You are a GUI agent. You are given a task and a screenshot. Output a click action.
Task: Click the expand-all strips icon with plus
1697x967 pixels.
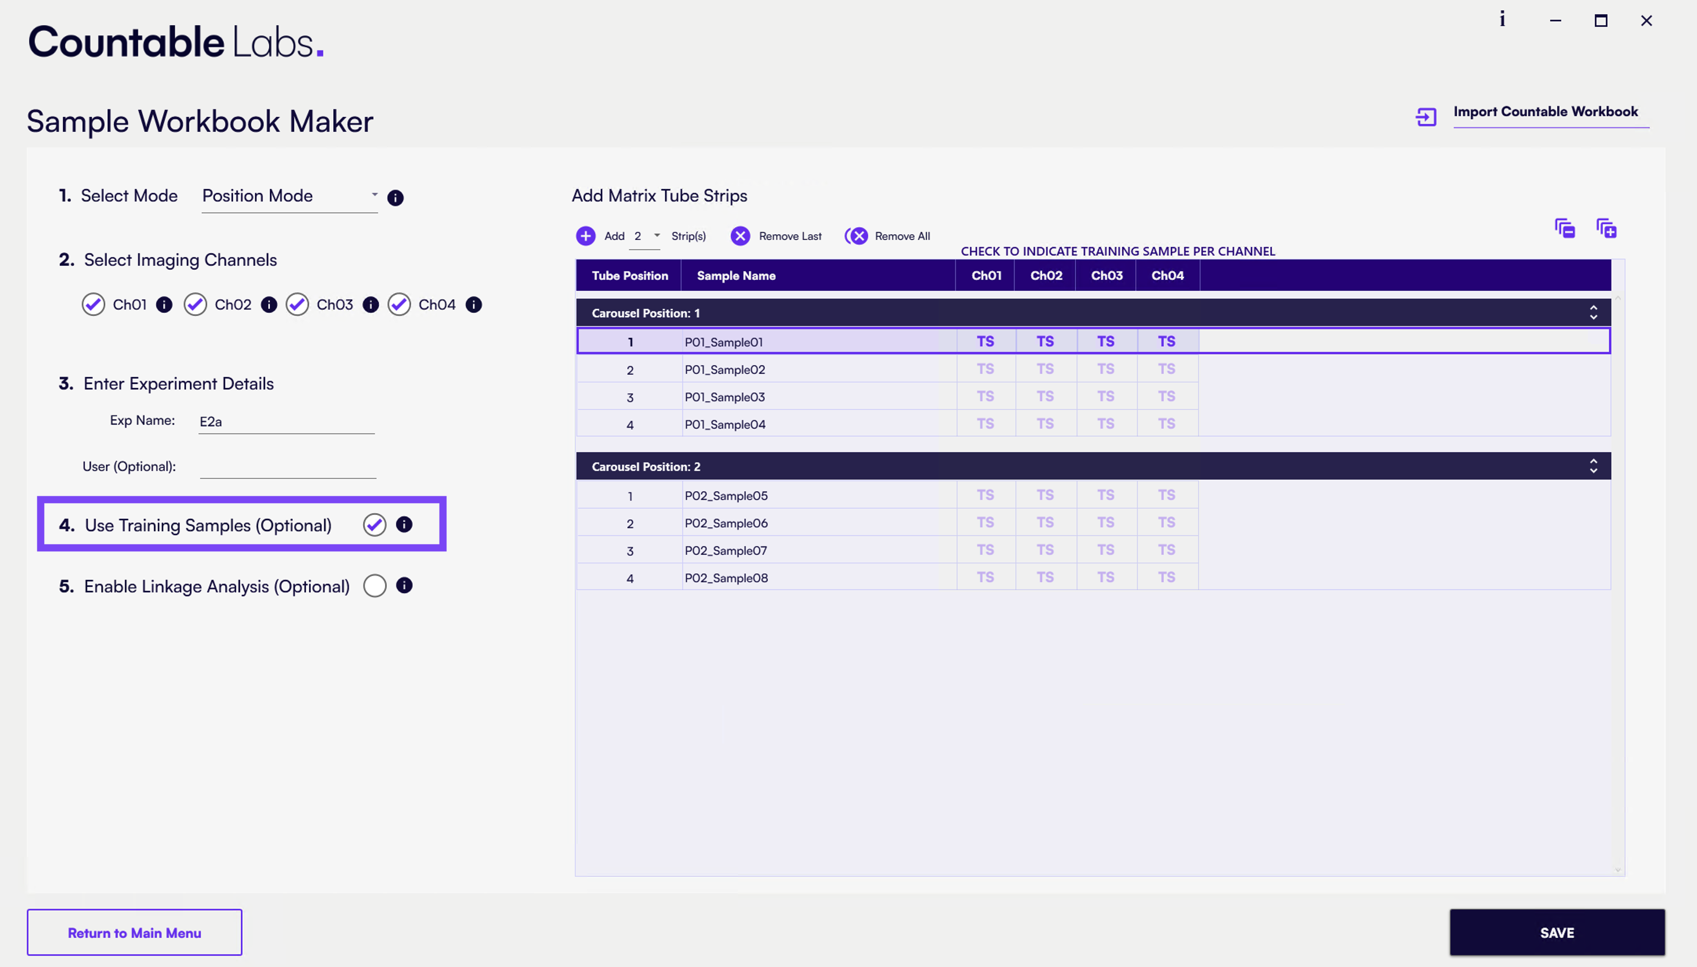(x=1607, y=228)
